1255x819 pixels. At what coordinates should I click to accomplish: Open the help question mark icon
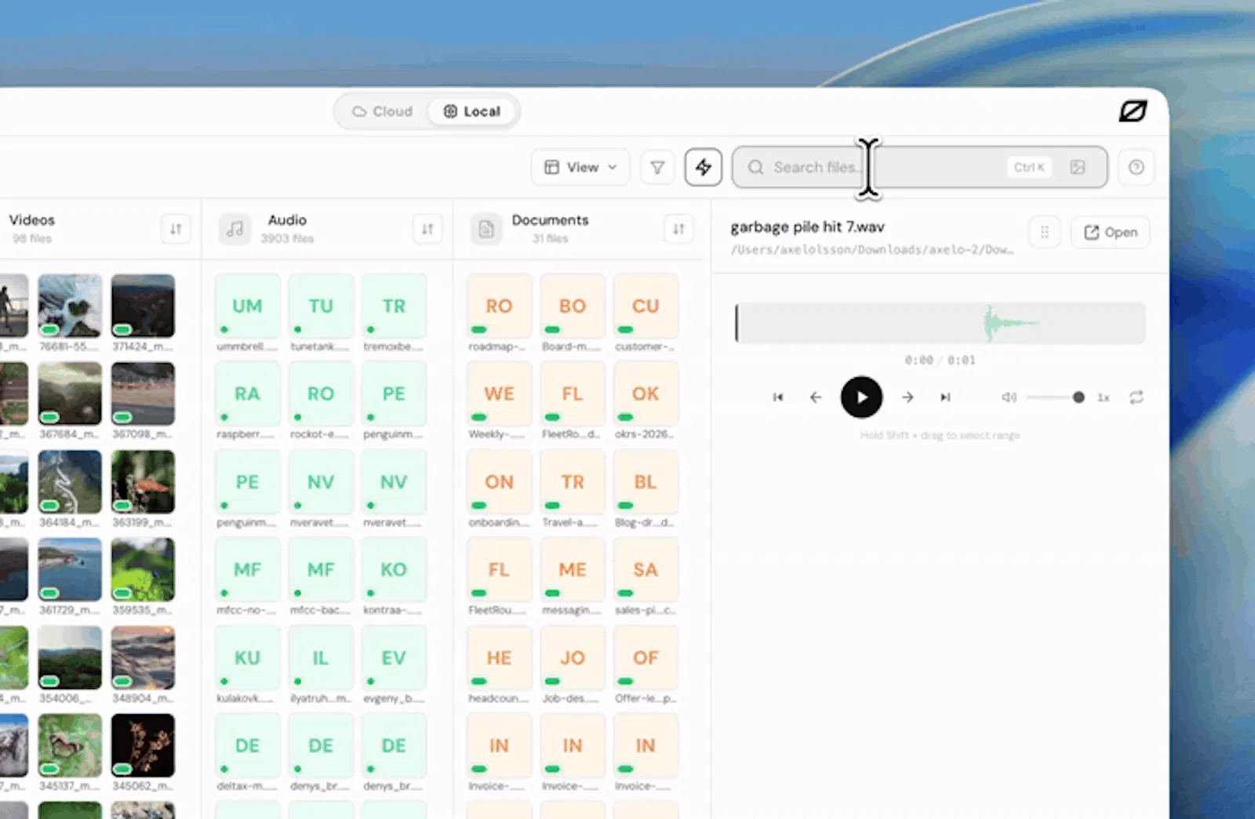1136,167
